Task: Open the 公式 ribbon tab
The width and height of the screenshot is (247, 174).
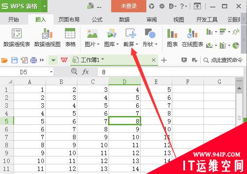Action: (97, 19)
